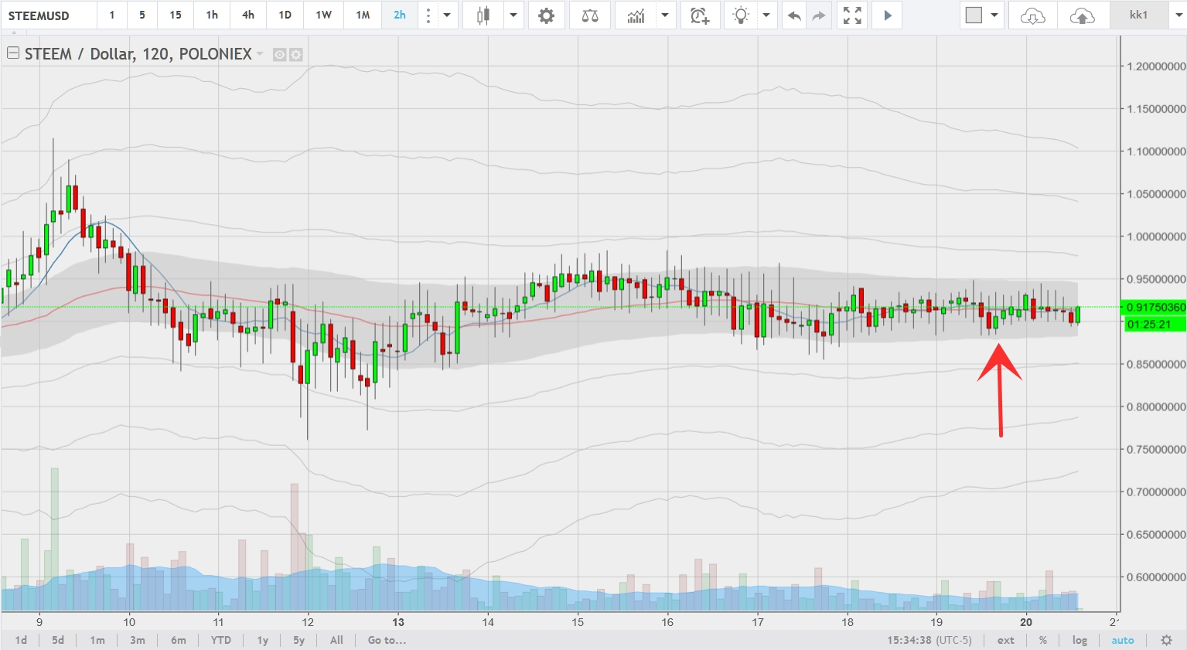Open the 'Go to...' date dialog

(387, 640)
